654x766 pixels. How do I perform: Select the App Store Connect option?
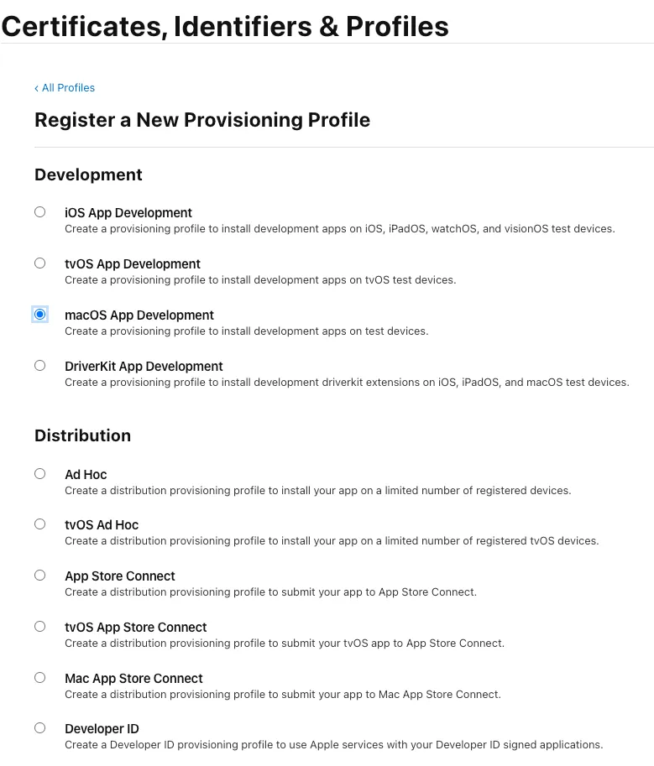pyautogui.click(x=39, y=575)
